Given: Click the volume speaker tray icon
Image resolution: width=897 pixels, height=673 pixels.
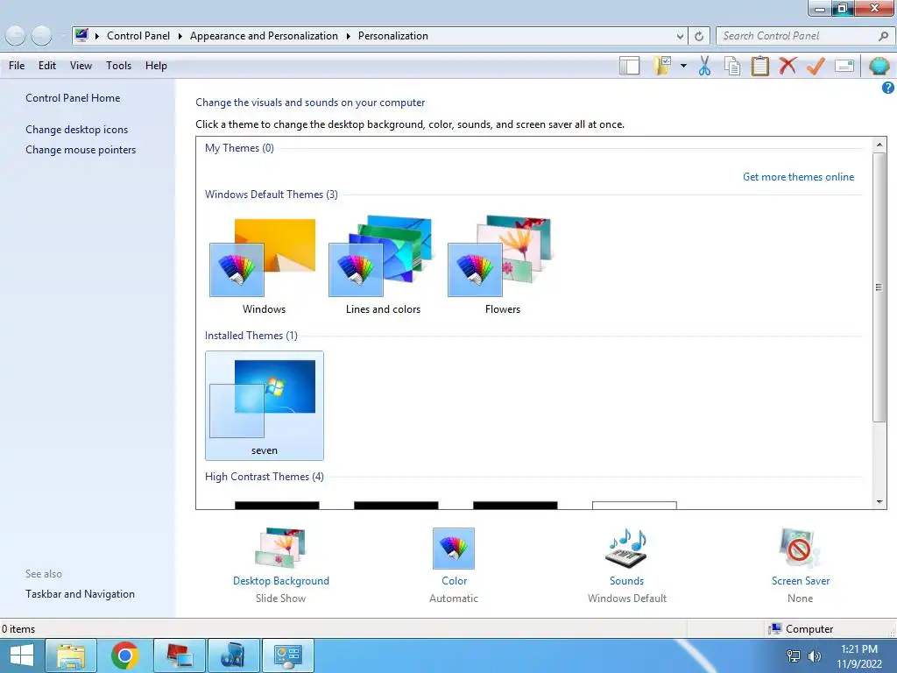Looking at the screenshot, I should click(x=814, y=656).
